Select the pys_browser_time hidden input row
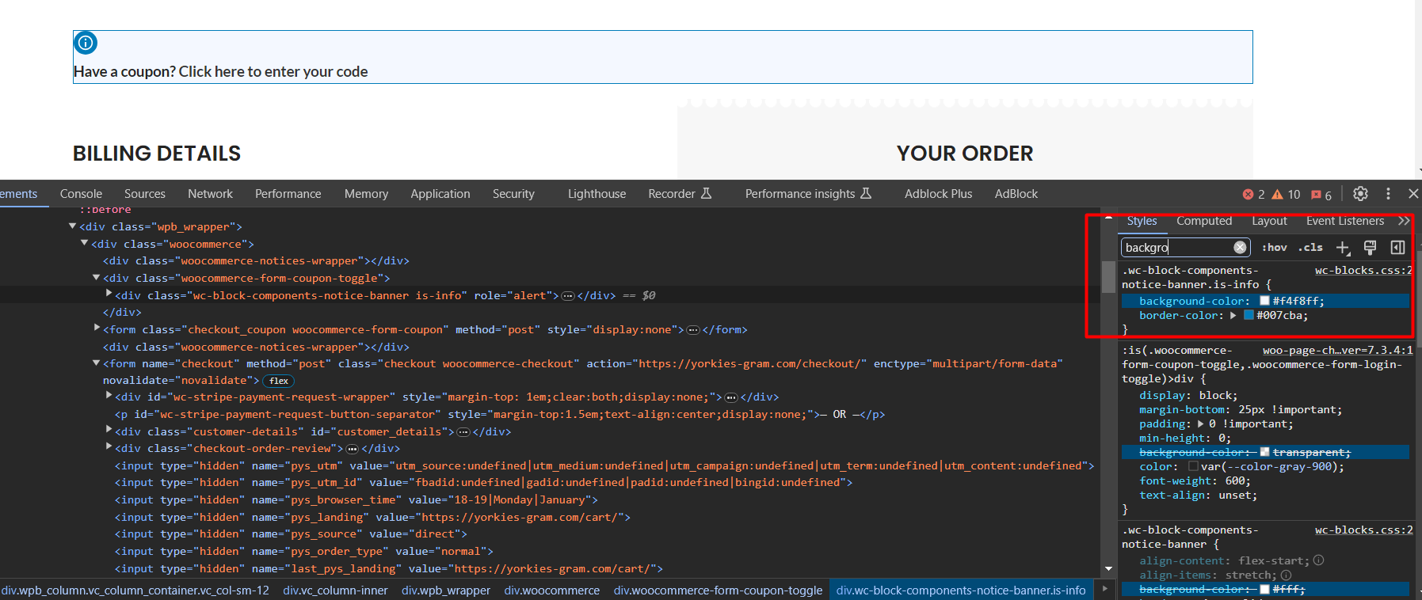1422x600 pixels. [356, 500]
